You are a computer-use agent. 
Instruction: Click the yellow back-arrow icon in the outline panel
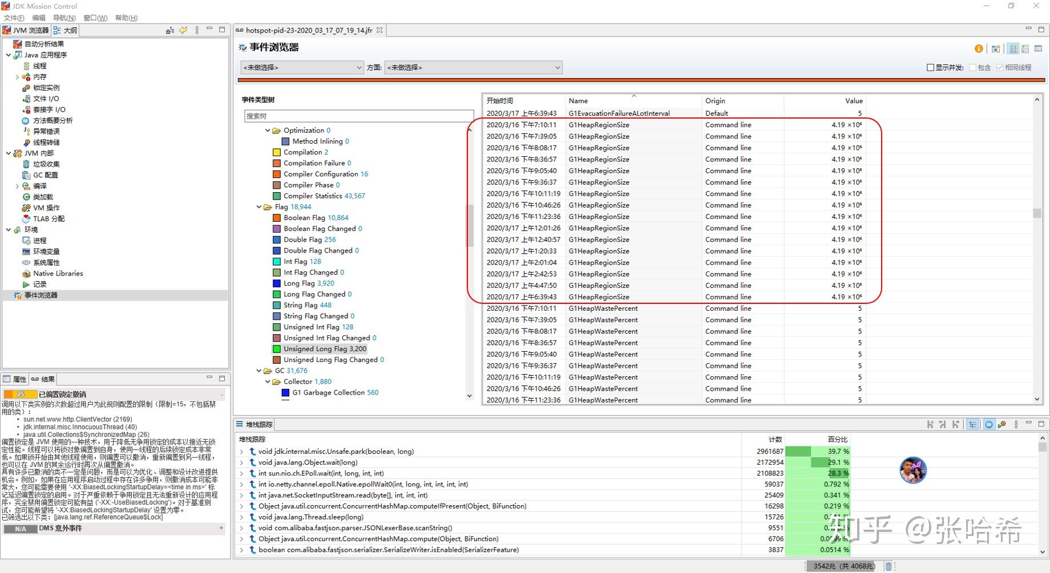pos(183,30)
